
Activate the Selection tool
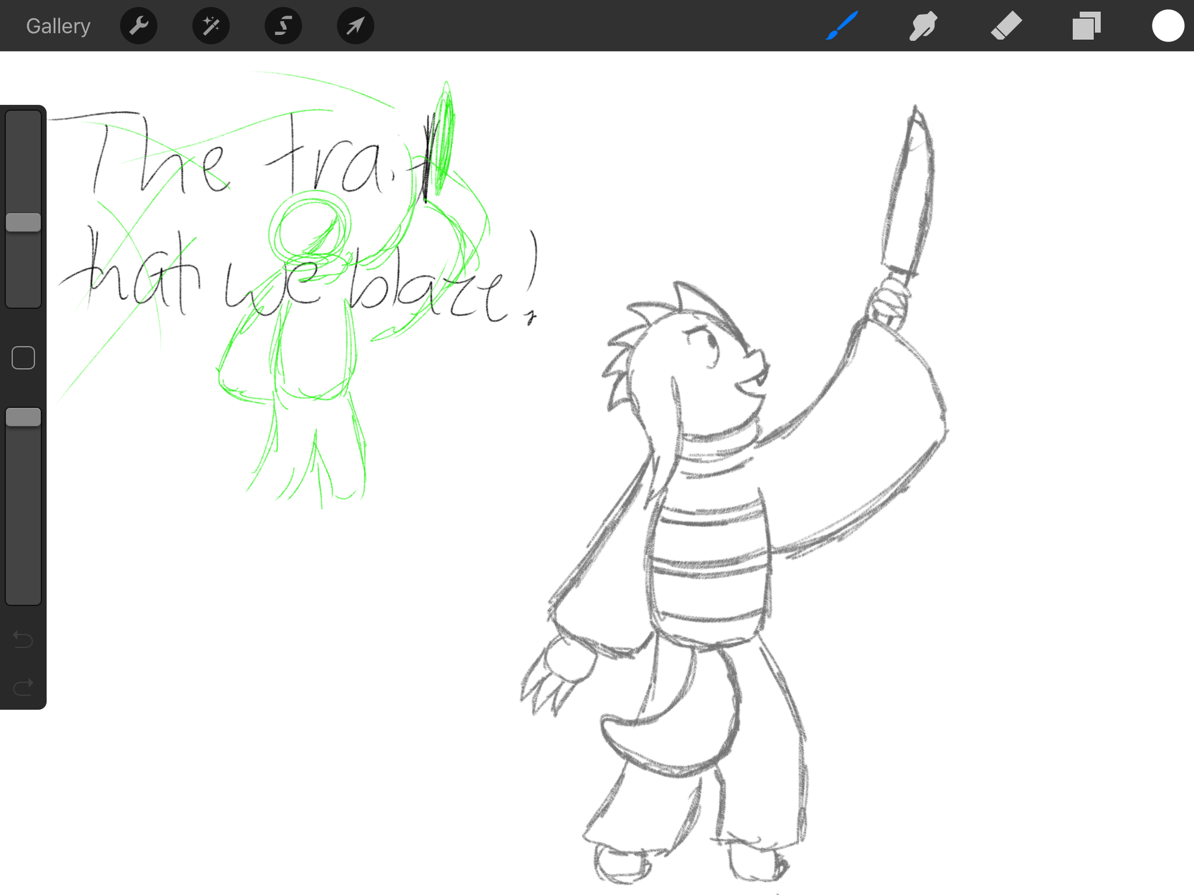pos(284,25)
